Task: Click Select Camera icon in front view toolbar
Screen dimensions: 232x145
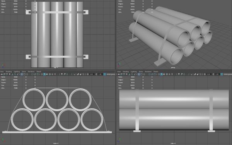Action: coord(2,74)
